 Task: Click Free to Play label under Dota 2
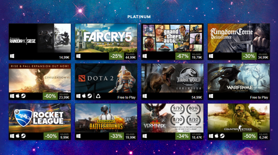point(126,97)
